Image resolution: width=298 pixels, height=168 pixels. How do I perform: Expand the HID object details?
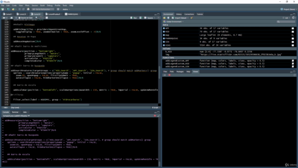tap(164, 32)
